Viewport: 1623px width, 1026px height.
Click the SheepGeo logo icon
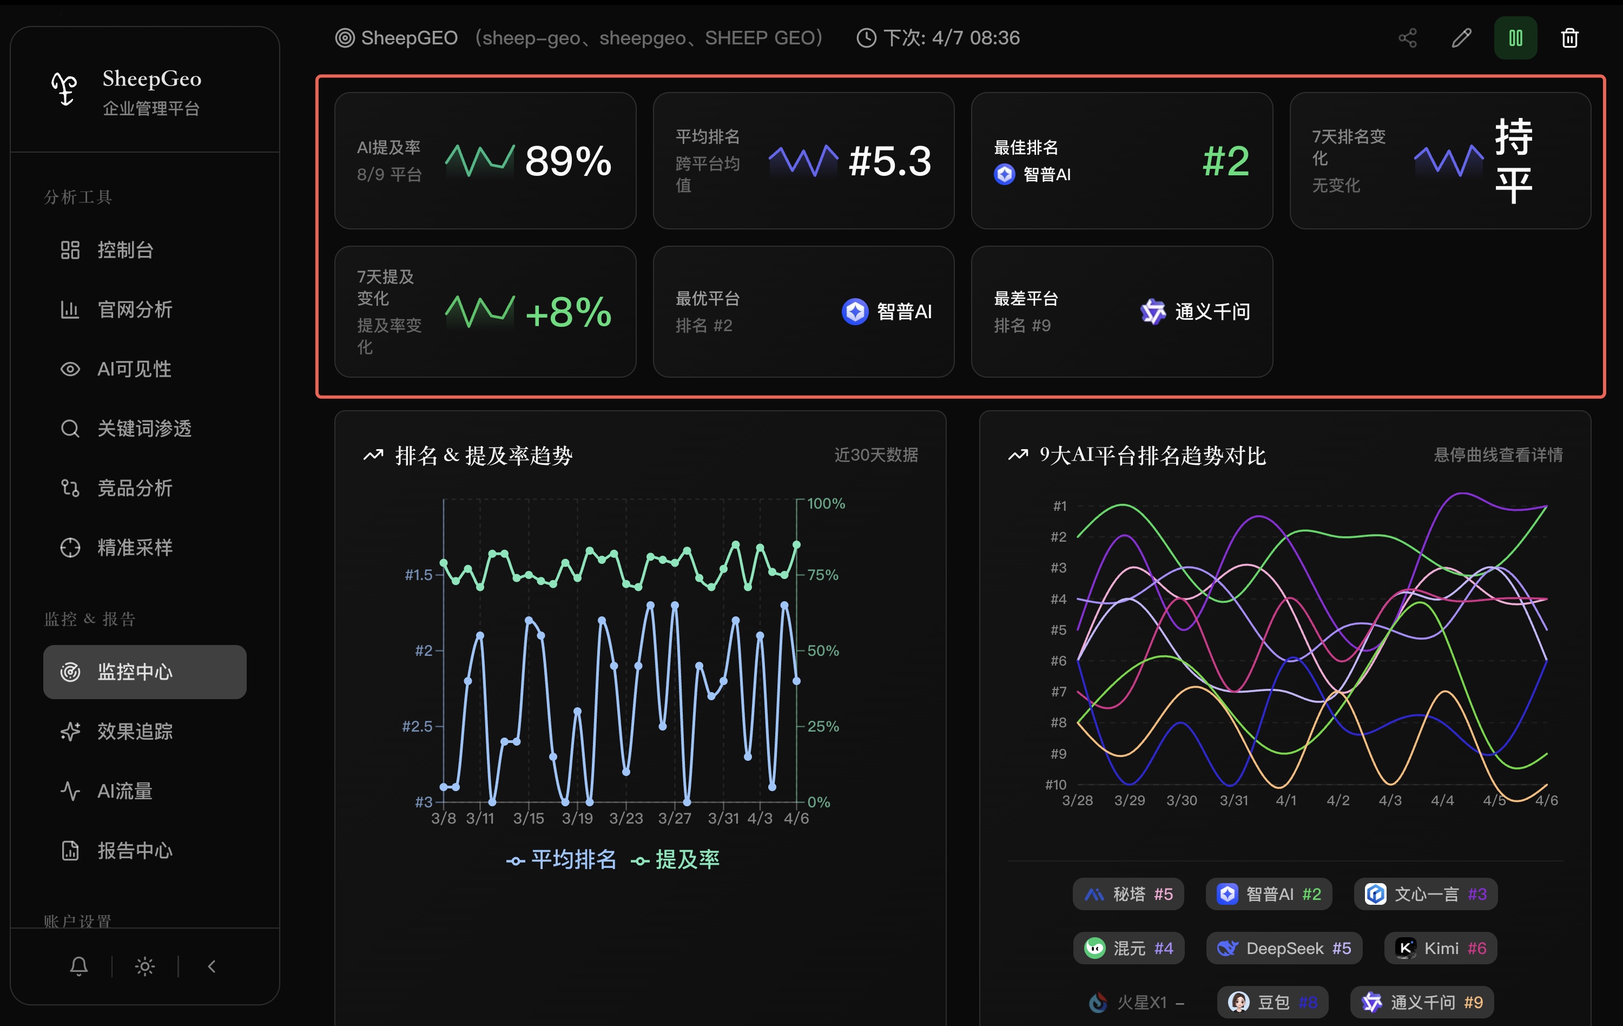pos(65,89)
